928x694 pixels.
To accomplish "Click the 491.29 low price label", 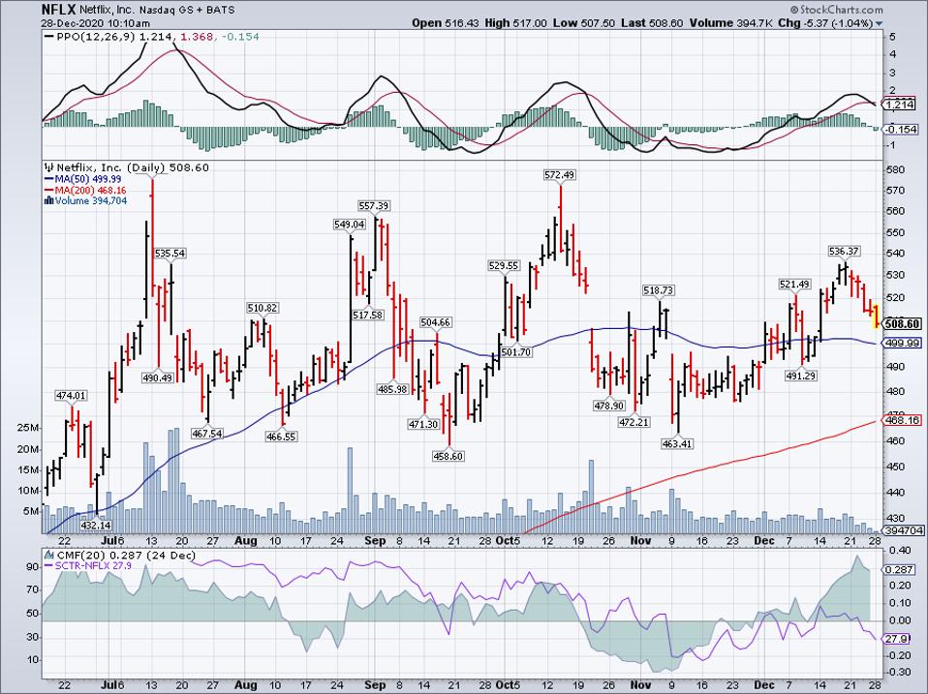I will [801, 375].
